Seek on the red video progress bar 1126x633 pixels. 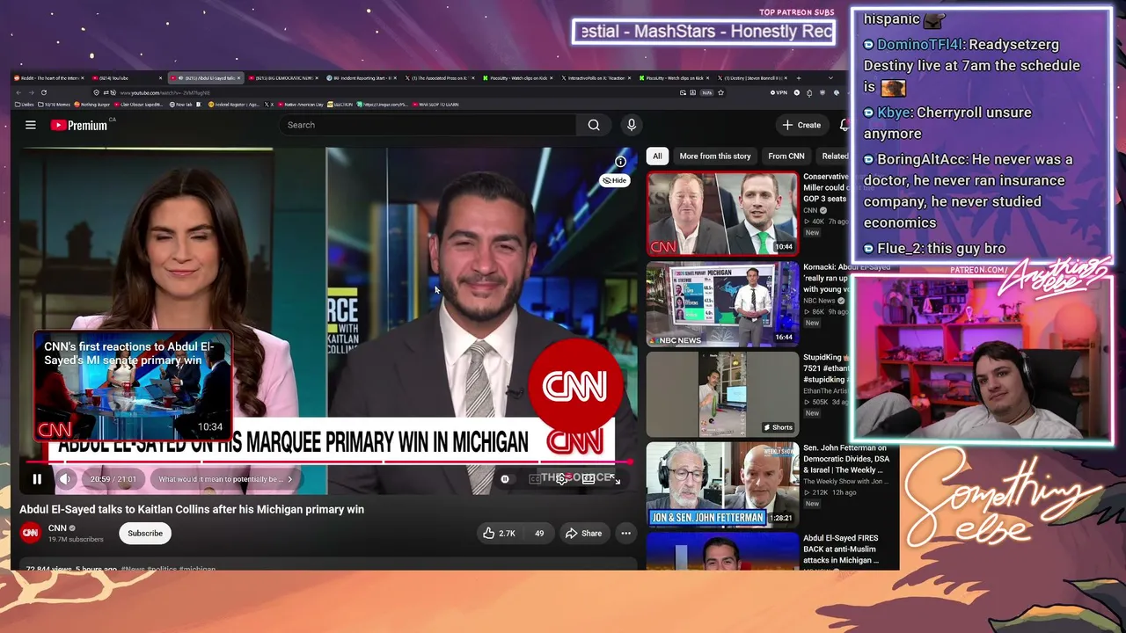[x=327, y=462]
